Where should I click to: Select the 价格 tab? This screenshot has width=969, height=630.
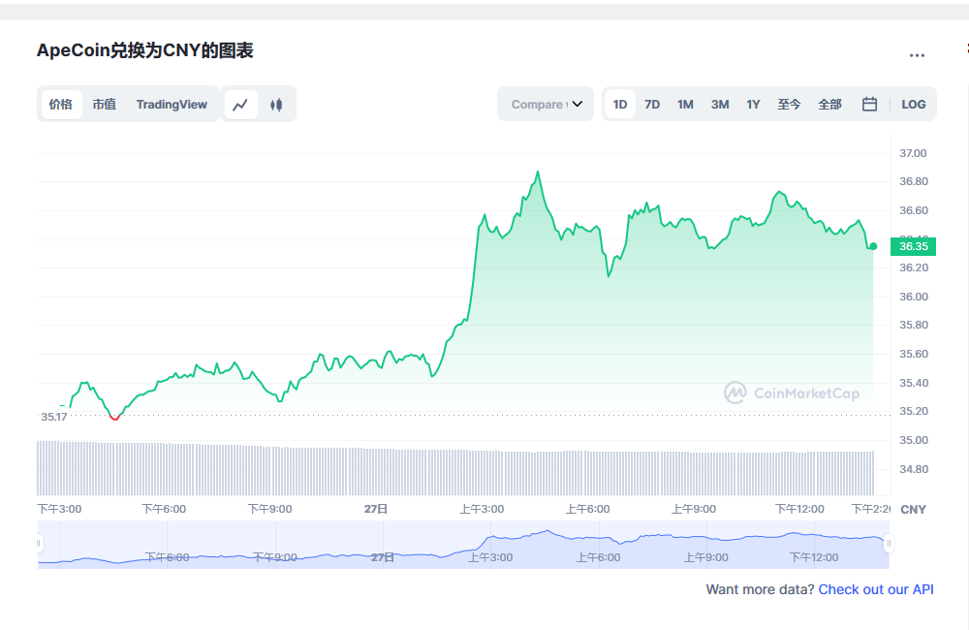[61, 105]
